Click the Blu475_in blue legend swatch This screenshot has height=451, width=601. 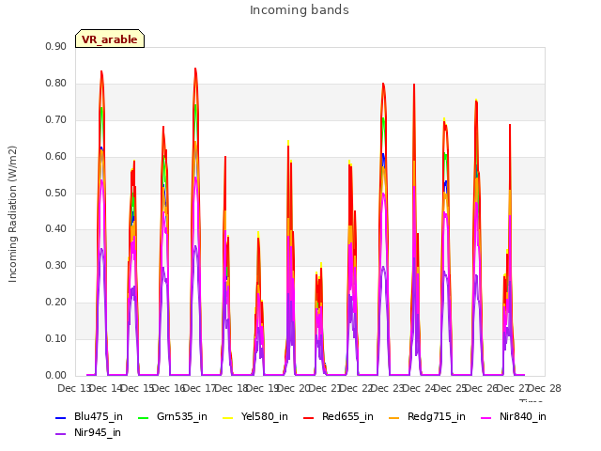[60, 417]
